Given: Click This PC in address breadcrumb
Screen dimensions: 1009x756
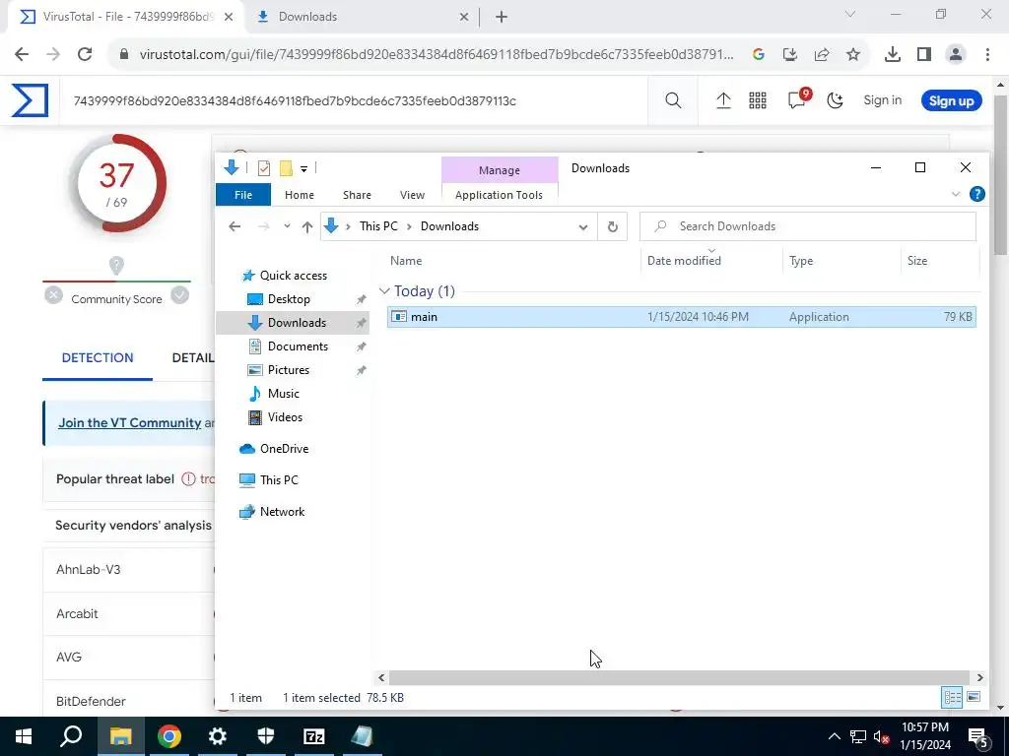Looking at the screenshot, I should click(x=378, y=226).
